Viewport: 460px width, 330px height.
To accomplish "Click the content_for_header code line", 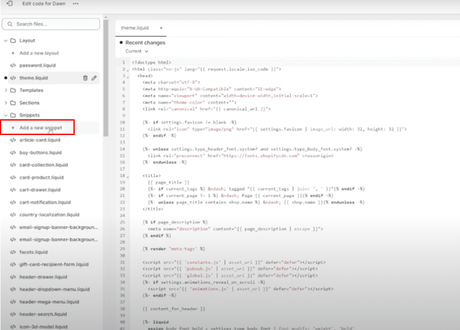I will 174,309.
